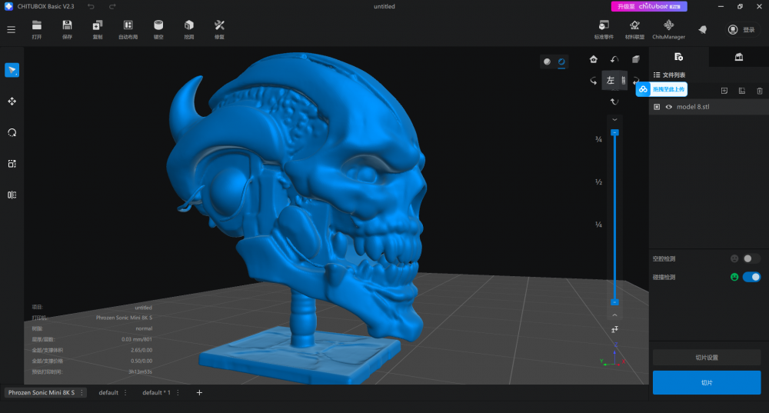Viewport: 769px width, 413px height.
Task: Turn off the 碰撞检测 collision detection switch
Action: click(x=751, y=277)
